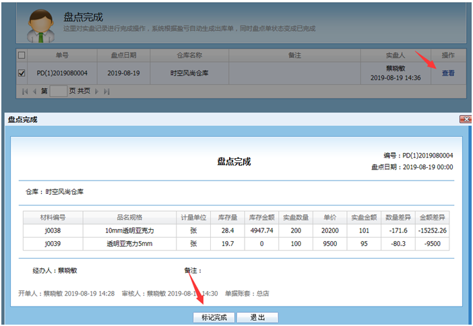The width and height of the screenshot is (473, 326).
Task: Click 查看 link in the 操作 column
Action: point(448,73)
